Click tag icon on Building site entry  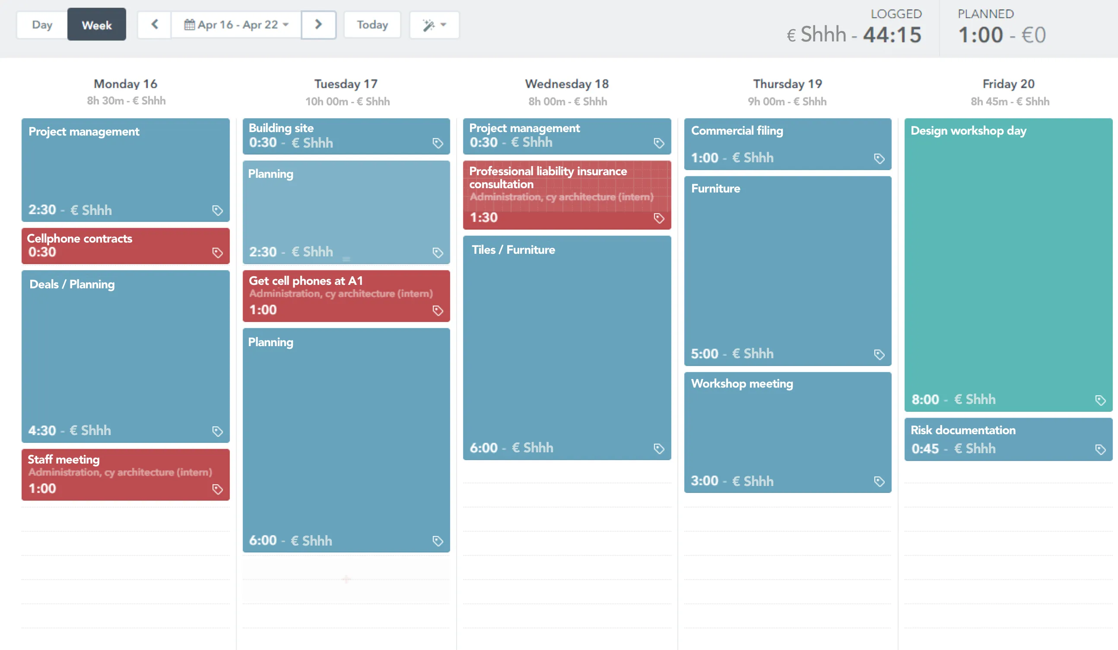coord(438,143)
